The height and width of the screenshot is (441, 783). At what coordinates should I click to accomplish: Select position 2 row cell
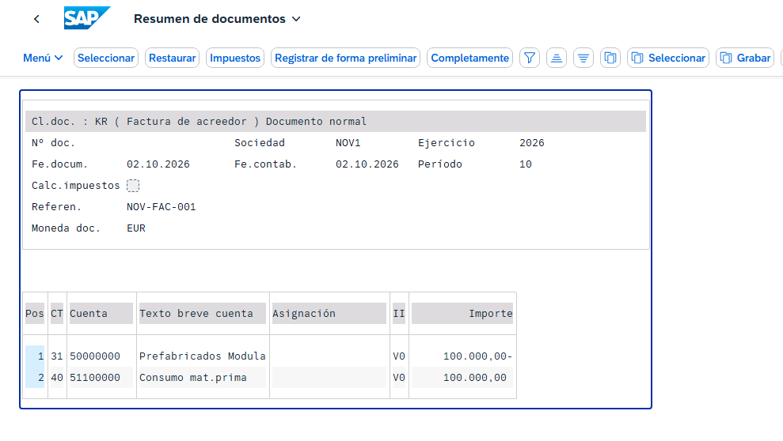35,378
